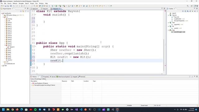The image size is (199, 112).
Task: Open the File menu
Action: pyautogui.click(x=2, y=3)
